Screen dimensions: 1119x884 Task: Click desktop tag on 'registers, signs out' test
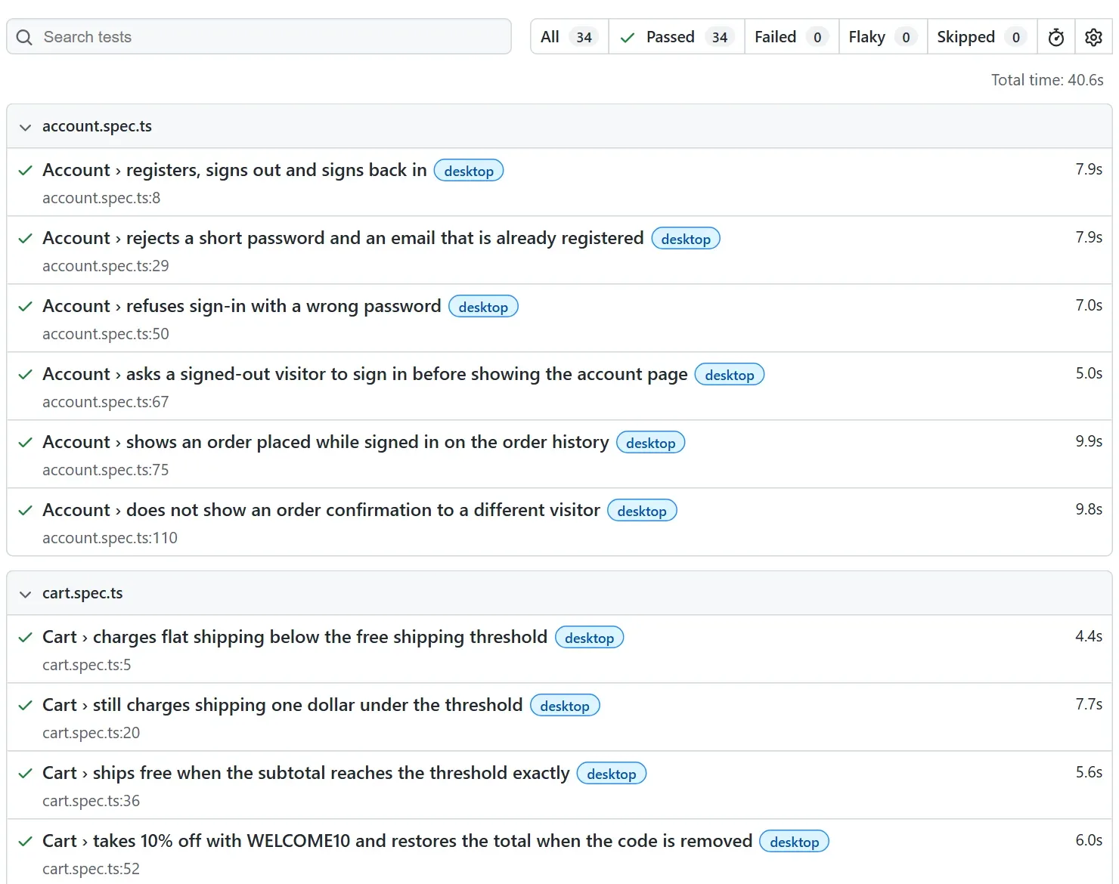pyautogui.click(x=469, y=171)
